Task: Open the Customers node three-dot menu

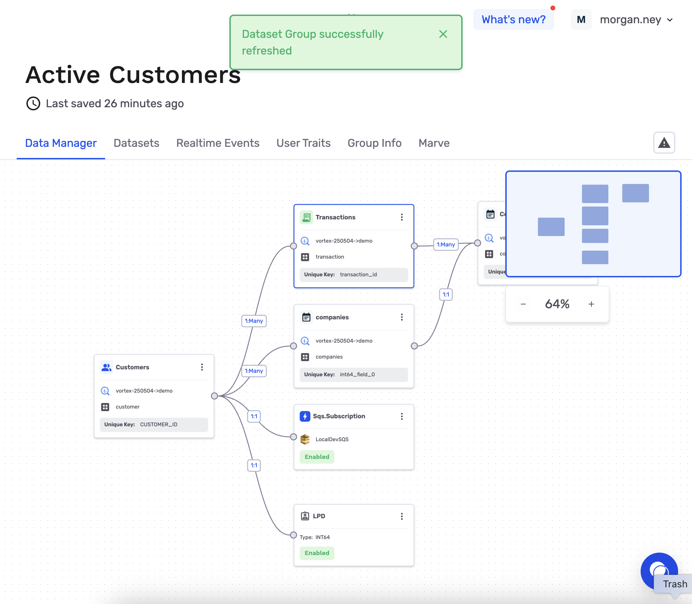Action: [202, 367]
